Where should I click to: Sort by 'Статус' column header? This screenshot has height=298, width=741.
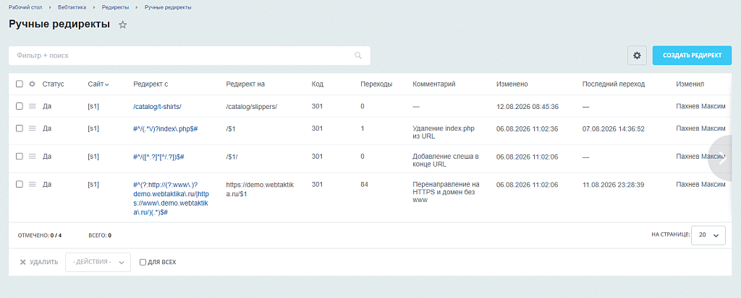pyautogui.click(x=53, y=84)
